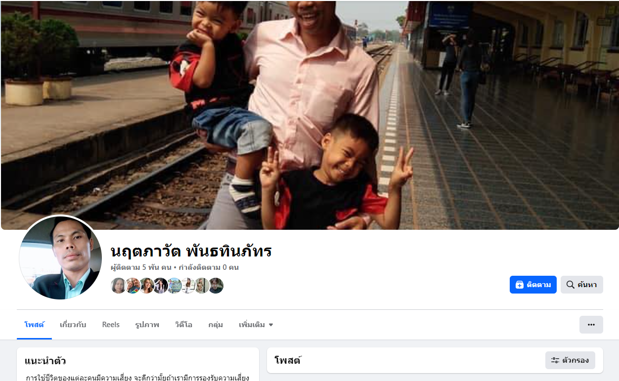Click the last follower avatar in the row

[x=216, y=286]
